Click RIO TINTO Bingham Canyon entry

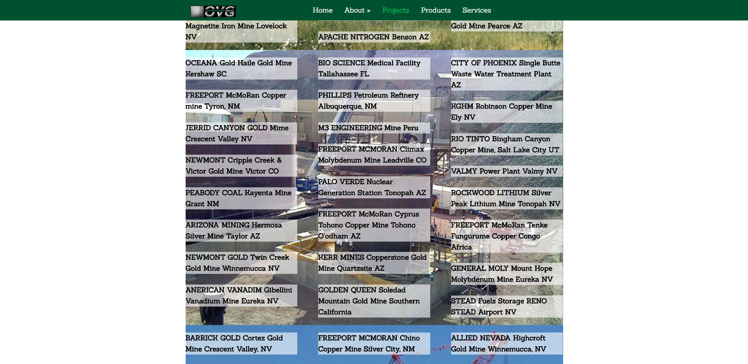click(x=507, y=144)
